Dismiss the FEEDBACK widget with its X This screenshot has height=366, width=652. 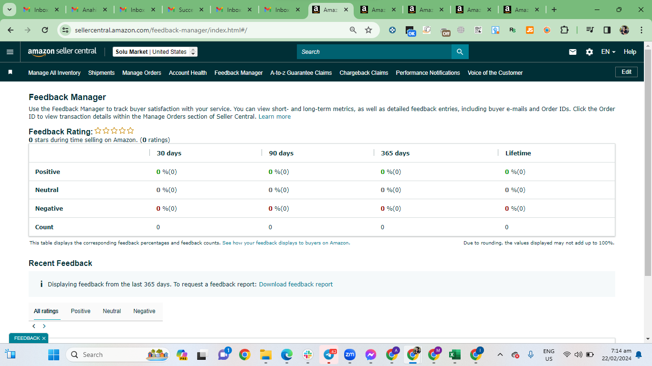[44, 338]
